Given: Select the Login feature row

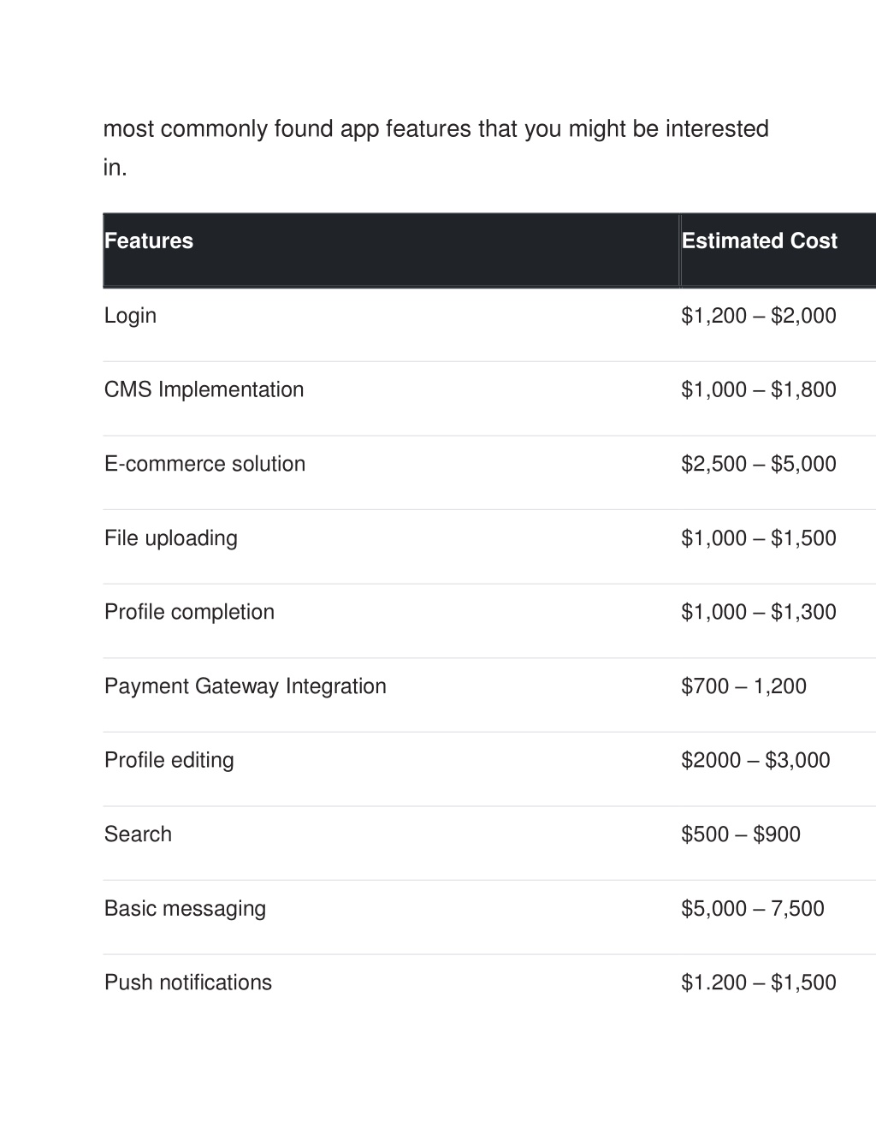Looking at the screenshot, I should (x=489, y=316).
